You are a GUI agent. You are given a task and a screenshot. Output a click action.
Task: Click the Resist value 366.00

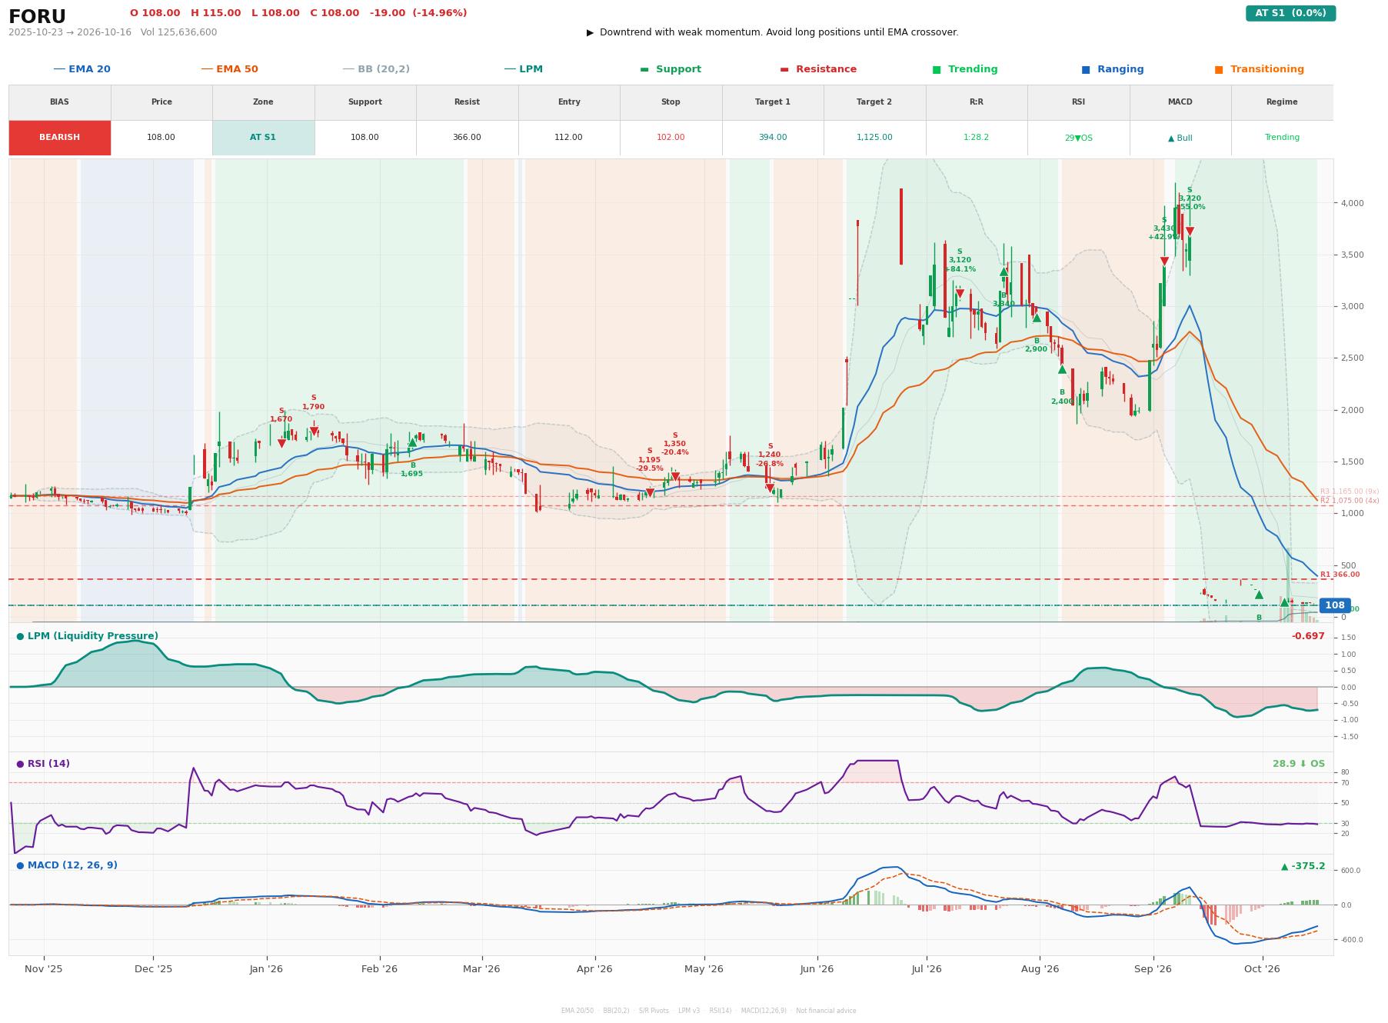pos(467,138)
